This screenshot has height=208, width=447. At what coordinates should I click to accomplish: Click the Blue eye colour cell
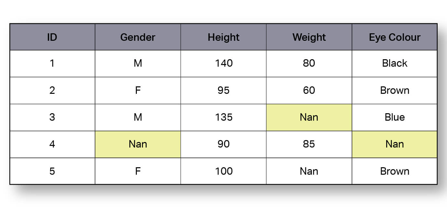(395, 117)
